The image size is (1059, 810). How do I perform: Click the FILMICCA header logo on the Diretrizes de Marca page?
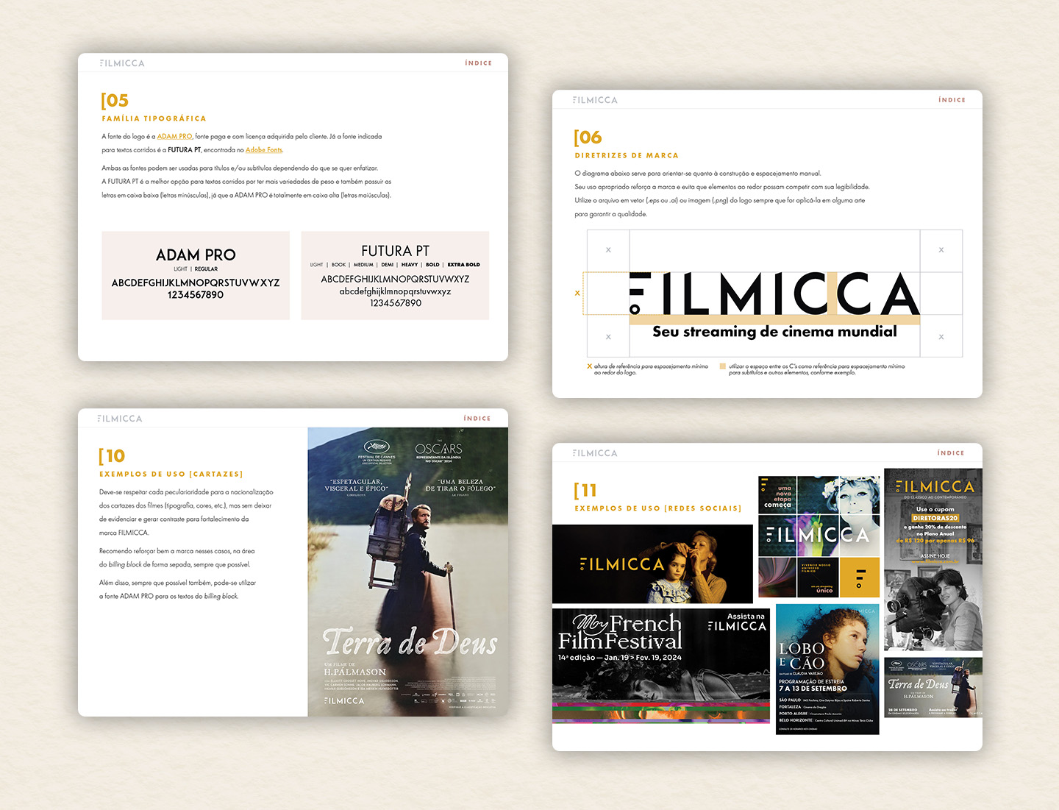click(x=595, y=100)
